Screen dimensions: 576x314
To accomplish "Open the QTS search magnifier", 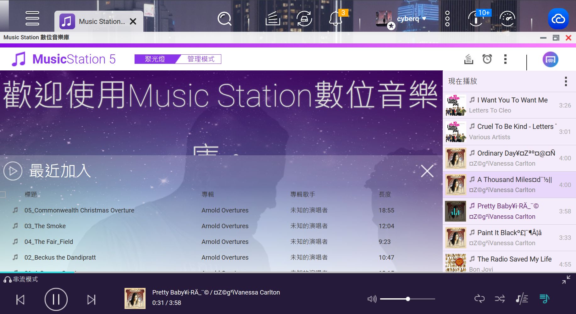I will click(x=224, y=19).
